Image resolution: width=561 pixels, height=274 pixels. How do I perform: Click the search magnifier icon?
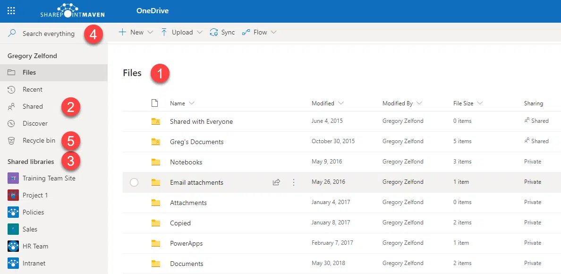12,34
